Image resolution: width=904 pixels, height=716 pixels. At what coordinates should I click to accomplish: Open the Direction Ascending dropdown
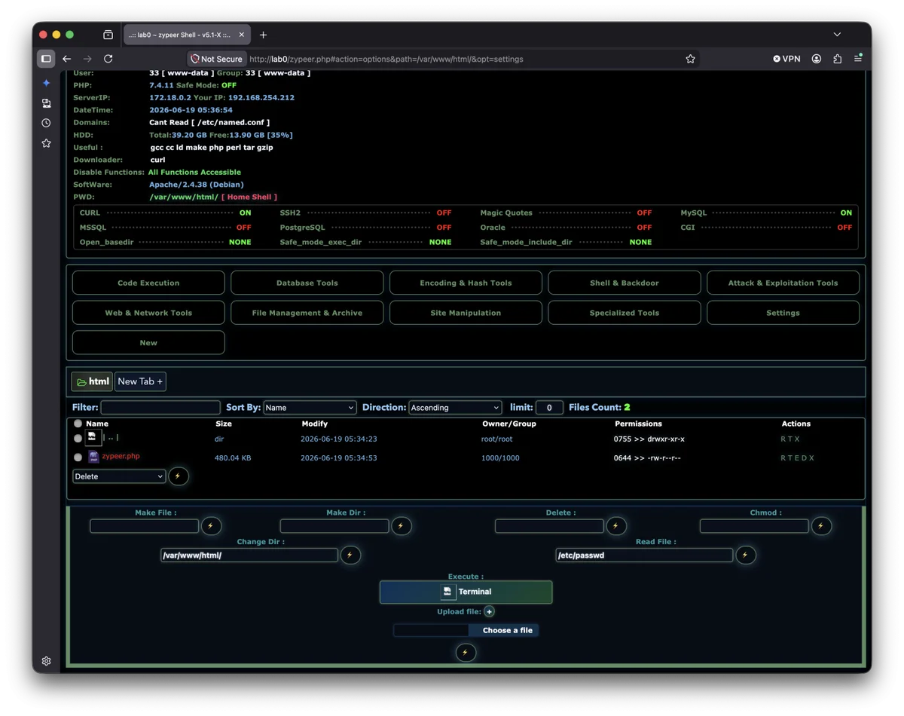455,408
